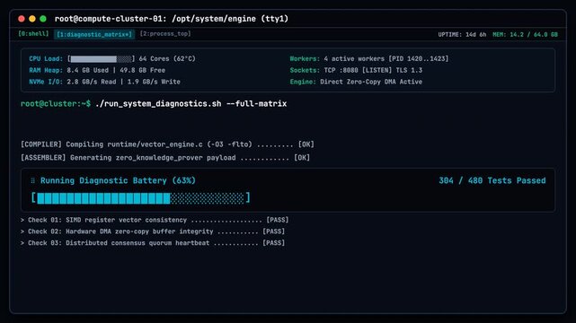Click Check 02: Hardware DMA zero-copy buffer
The image size is (576, 323).
(x=153, y=231)
